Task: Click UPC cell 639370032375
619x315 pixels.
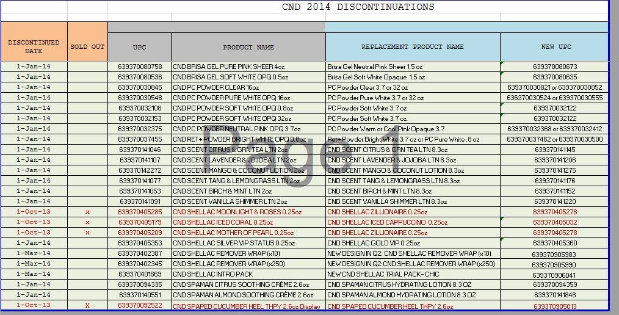Action: [140, 129]
